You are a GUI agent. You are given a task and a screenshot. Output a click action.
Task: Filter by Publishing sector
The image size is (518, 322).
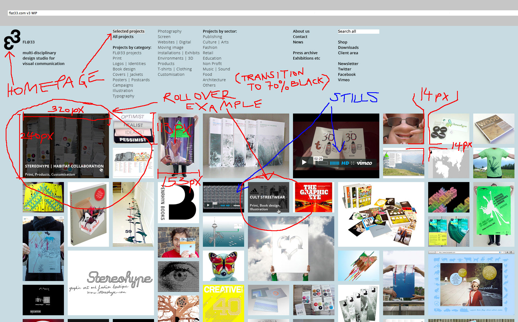(212, 37)
